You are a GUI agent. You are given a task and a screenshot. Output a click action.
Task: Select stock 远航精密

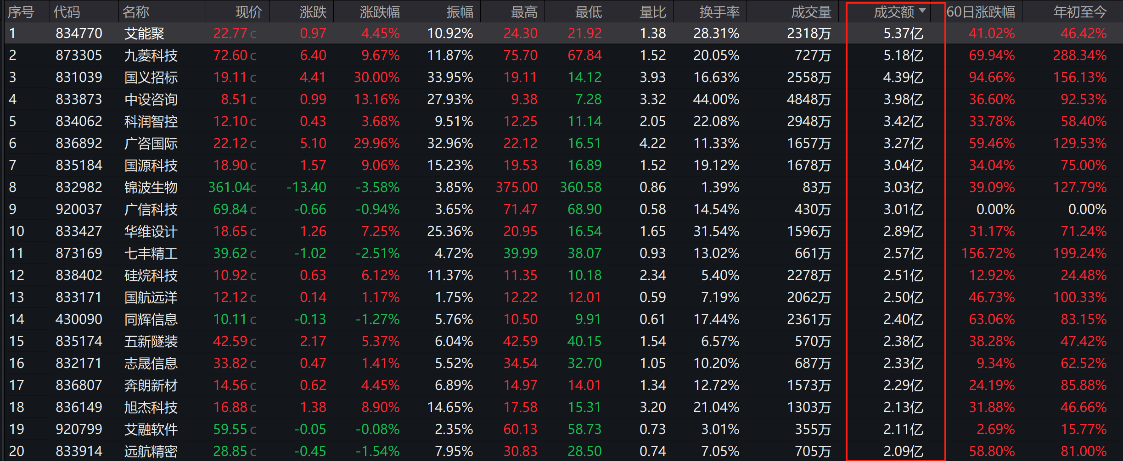pyautogui.click(x=151, y=451)
